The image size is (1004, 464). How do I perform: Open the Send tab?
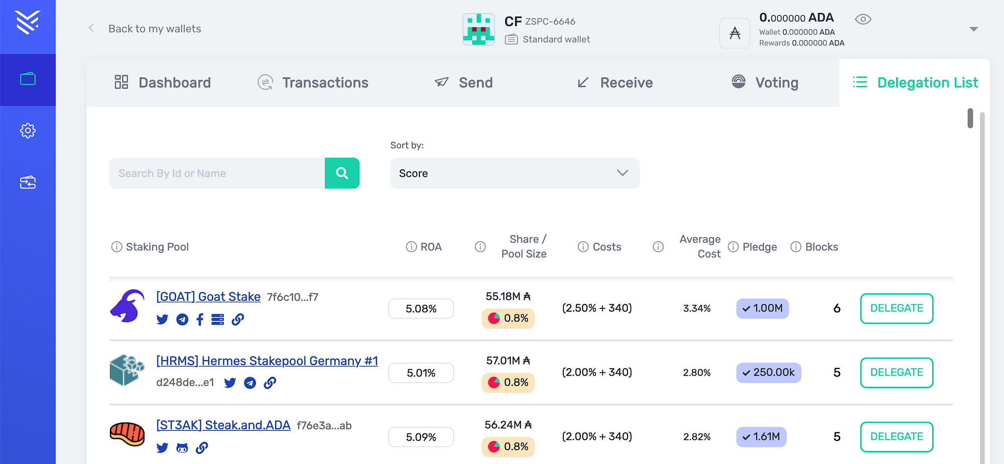click(463, 82)
